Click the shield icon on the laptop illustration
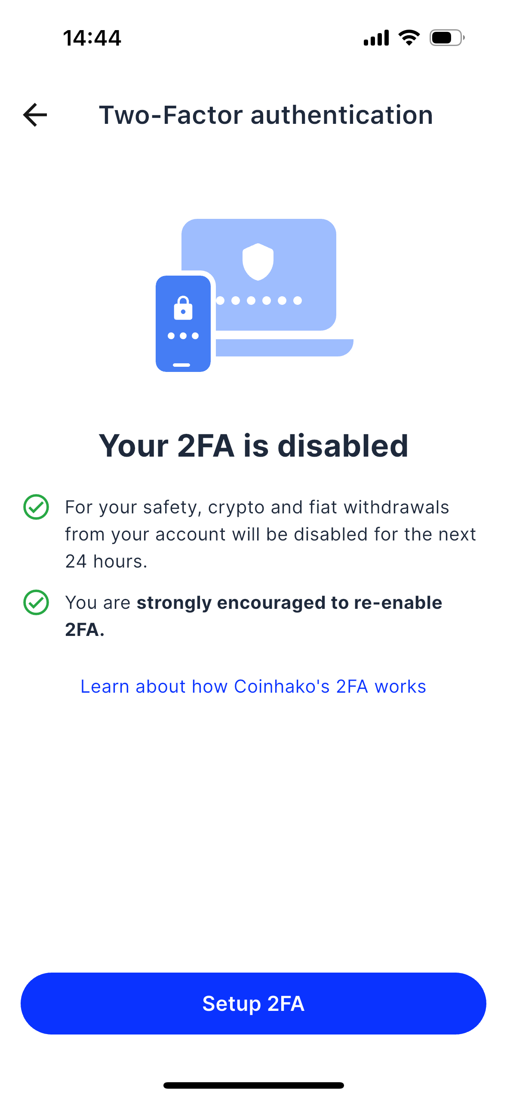This screenshot has width=507, height=1099. click(x=258, y=261)
